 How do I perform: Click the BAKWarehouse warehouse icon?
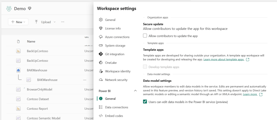18,70
